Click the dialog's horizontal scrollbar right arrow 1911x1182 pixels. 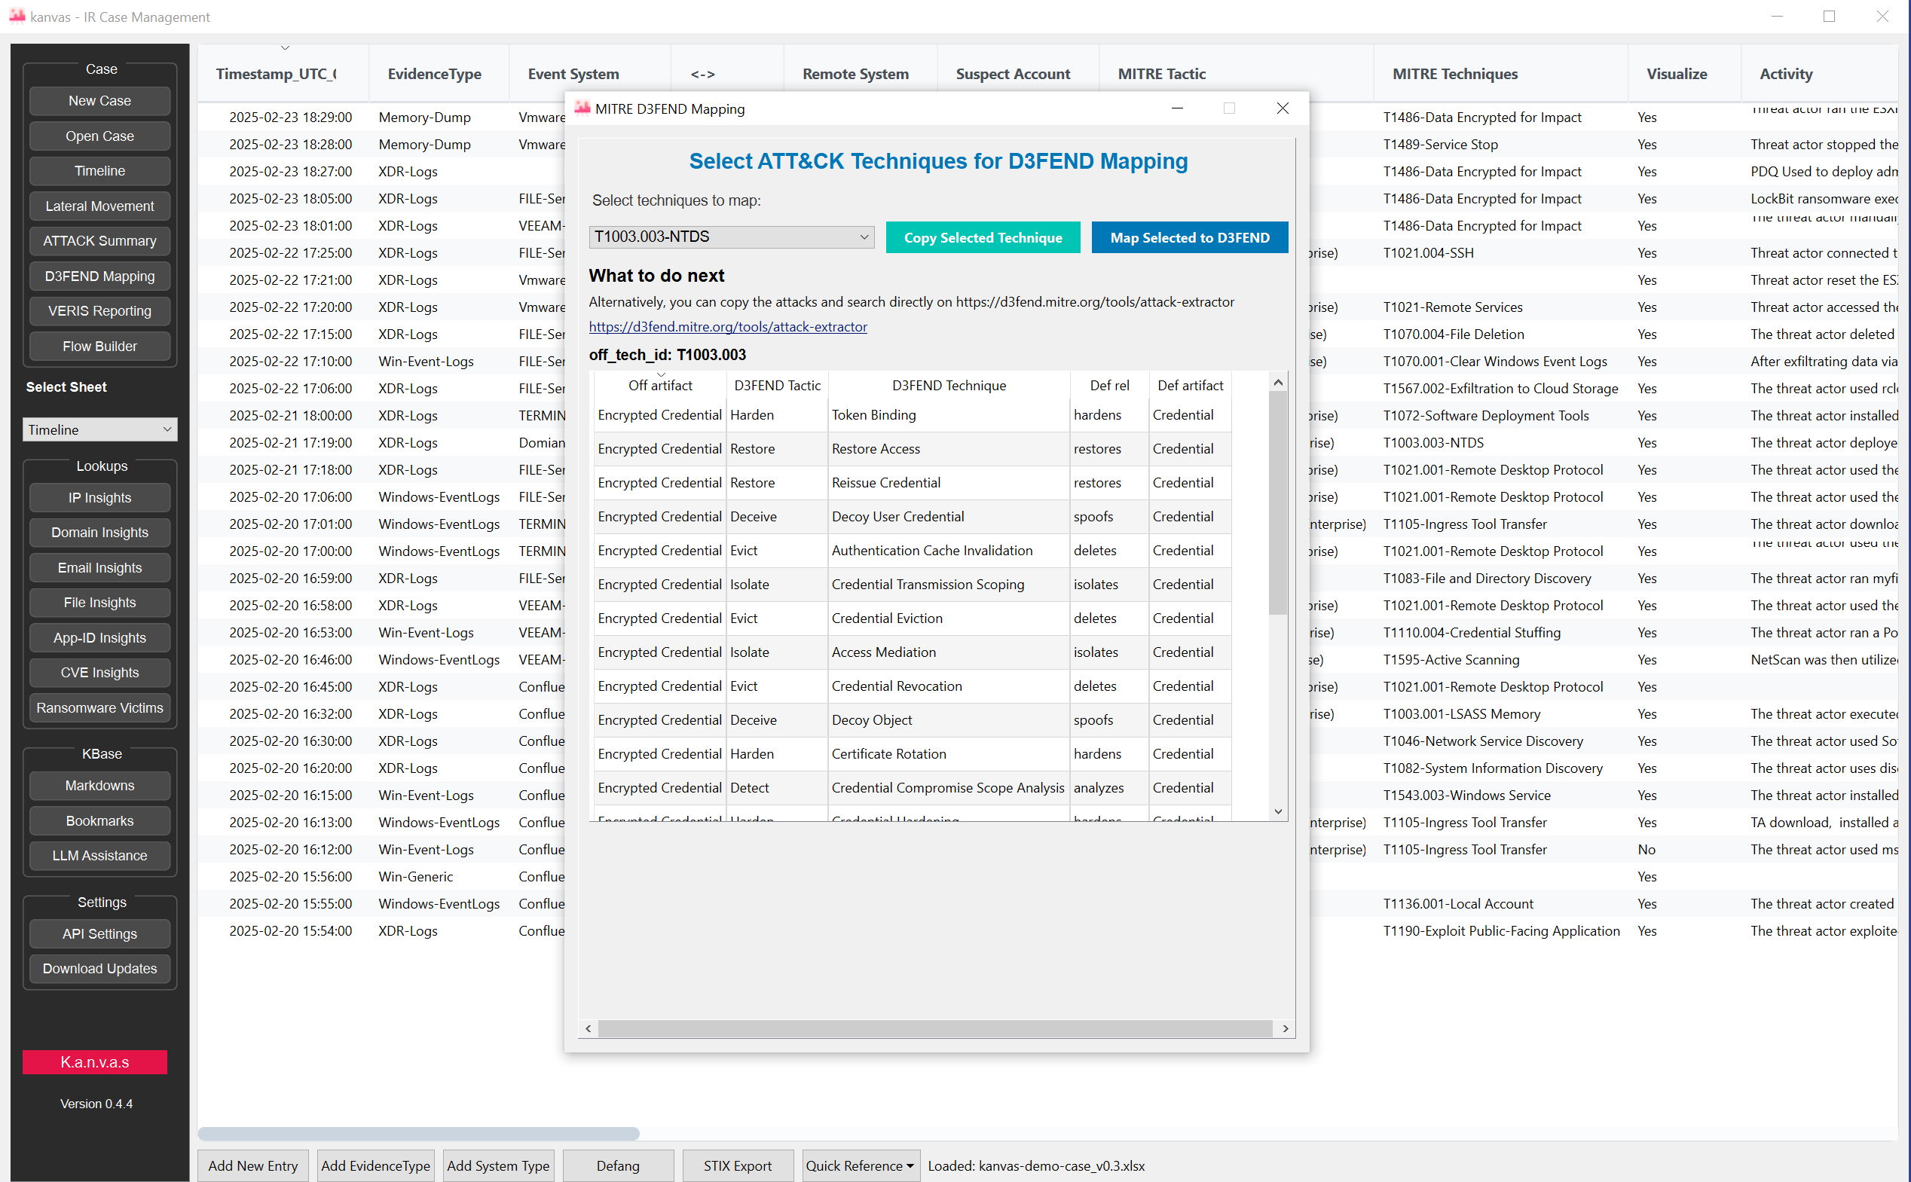point(1285,1029)
